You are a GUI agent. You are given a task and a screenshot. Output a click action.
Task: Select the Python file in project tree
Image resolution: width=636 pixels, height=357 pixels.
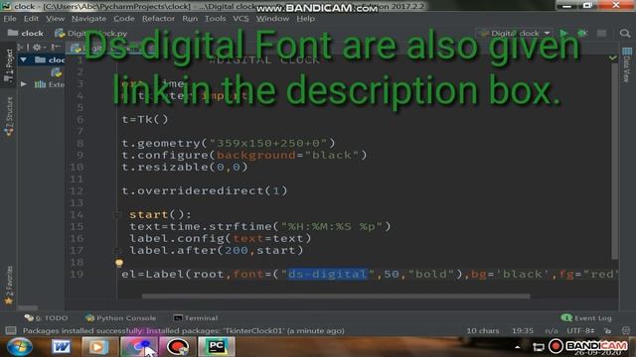coord(56,72)
